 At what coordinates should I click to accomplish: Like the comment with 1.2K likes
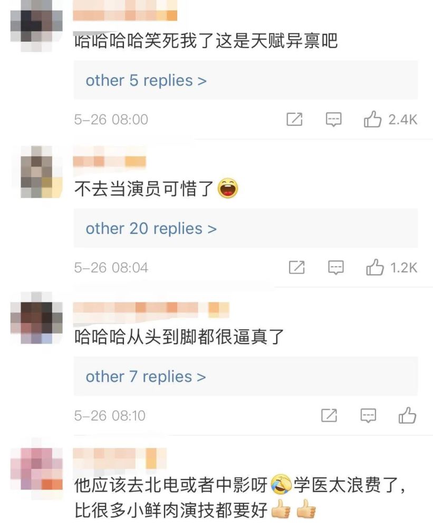(375, 267)
